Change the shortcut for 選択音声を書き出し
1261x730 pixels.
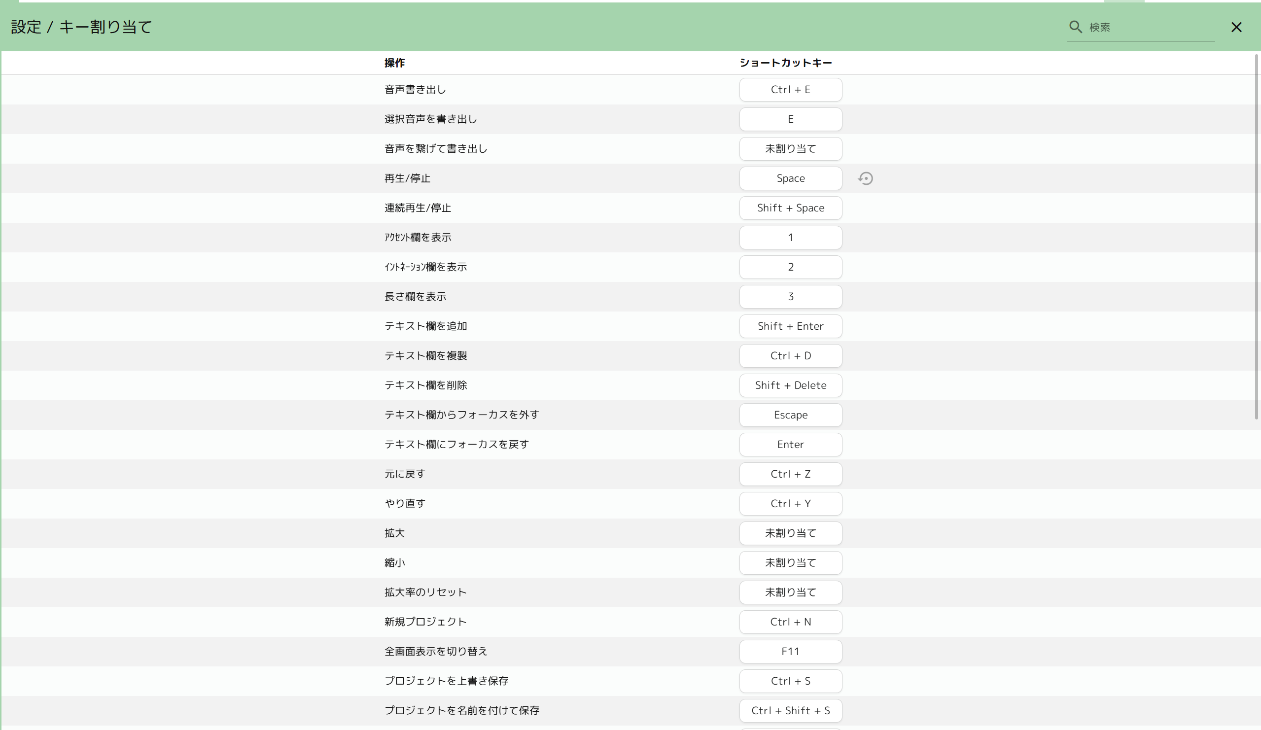pos(790,119)
